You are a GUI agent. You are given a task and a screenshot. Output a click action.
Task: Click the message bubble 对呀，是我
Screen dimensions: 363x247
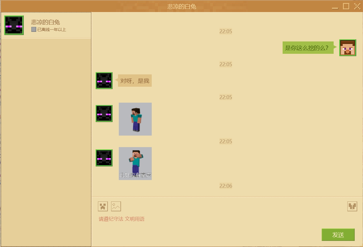[135, 81]
